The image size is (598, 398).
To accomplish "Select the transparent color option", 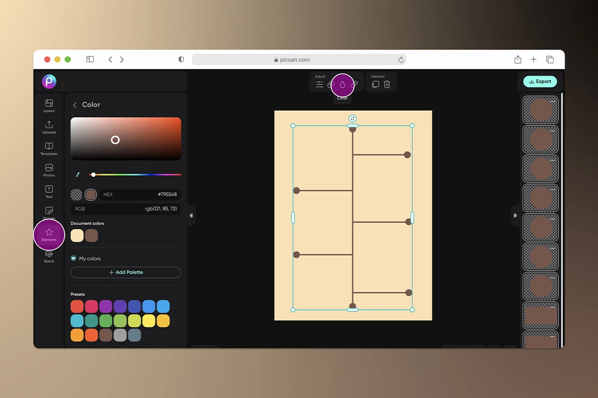I will click(x=76, y=195).
